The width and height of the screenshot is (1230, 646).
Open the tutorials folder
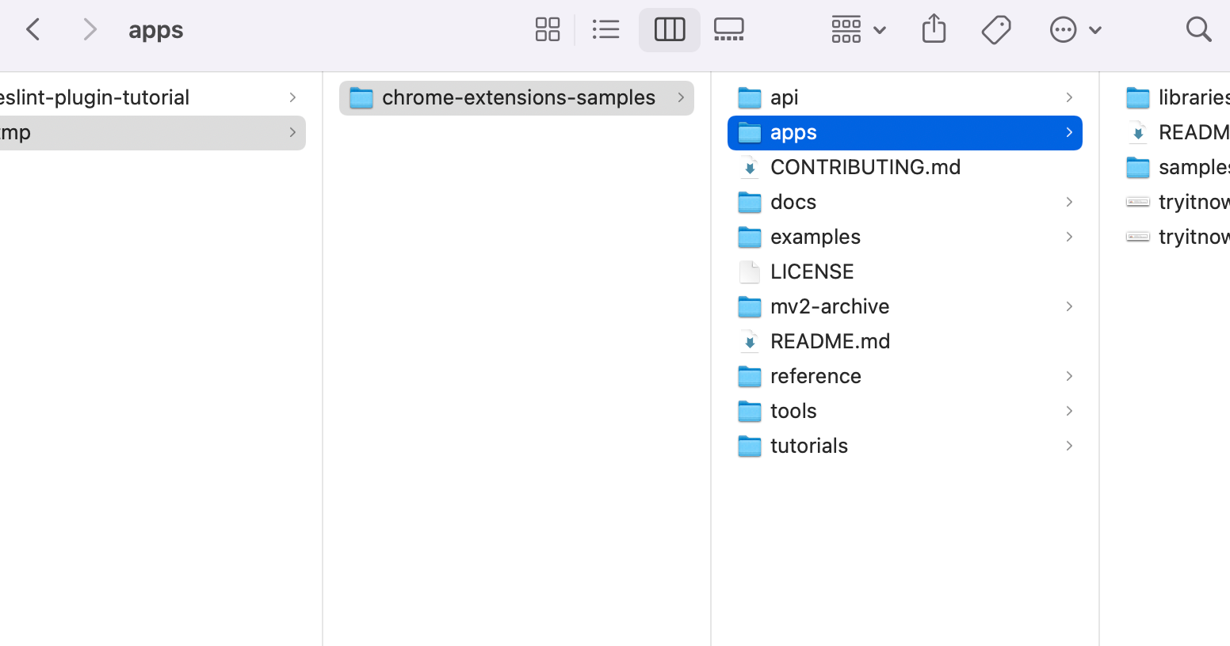pyautogui.click(x=808, y=446)
